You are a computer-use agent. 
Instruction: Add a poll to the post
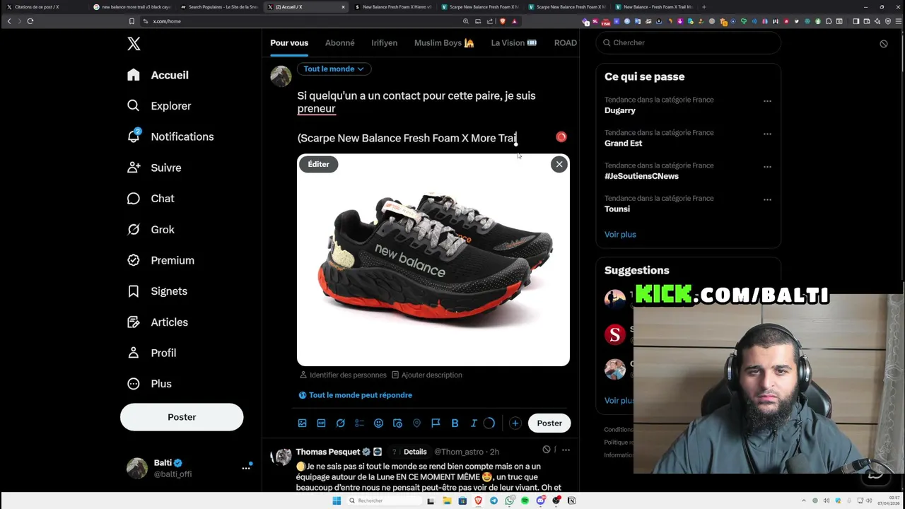pos(359,423)
